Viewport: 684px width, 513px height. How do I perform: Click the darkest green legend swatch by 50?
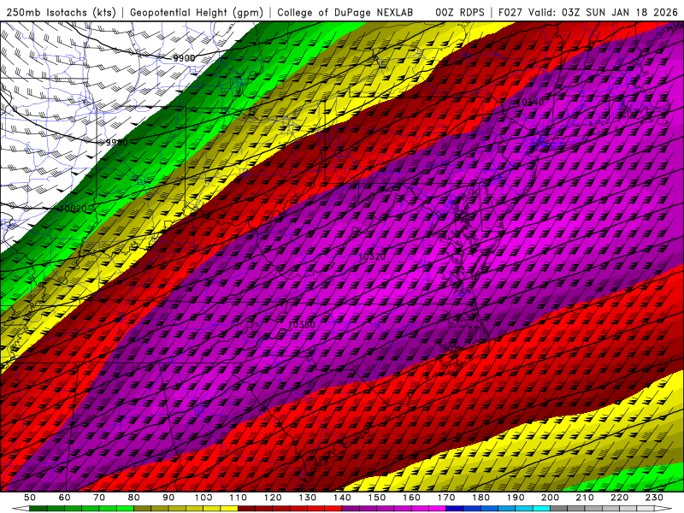pyautogui.click(x=38, y=509)
